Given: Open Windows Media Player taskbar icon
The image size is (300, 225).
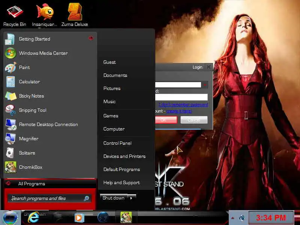Looking at the screenshot, I should coord(79,218).
